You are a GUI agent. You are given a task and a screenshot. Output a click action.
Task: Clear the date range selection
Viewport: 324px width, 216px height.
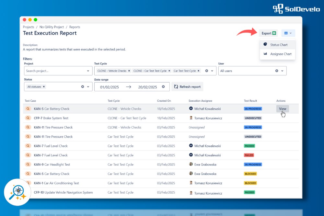[x=163, y=87]
